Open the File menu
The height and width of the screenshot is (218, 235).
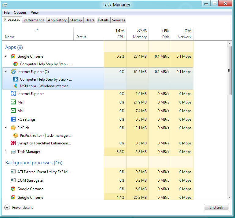click(7, 13)
